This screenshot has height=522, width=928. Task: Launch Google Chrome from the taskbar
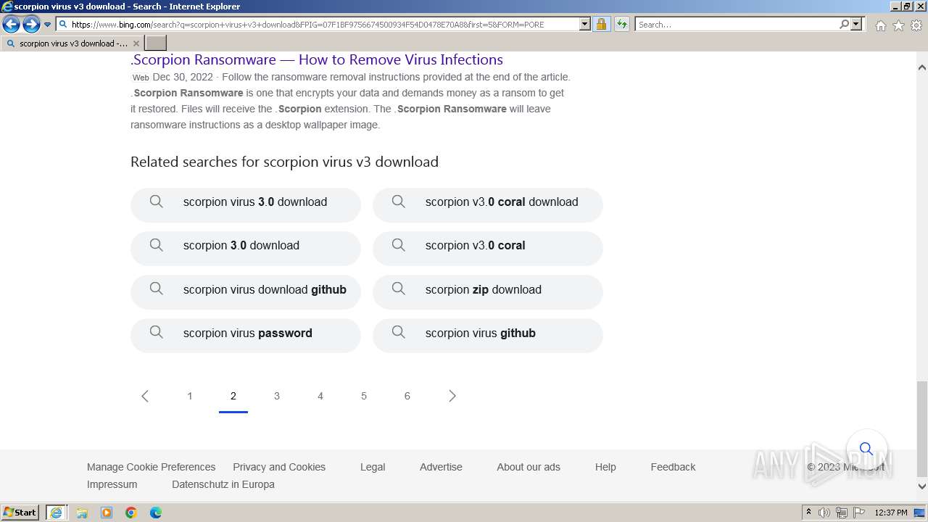131,513
